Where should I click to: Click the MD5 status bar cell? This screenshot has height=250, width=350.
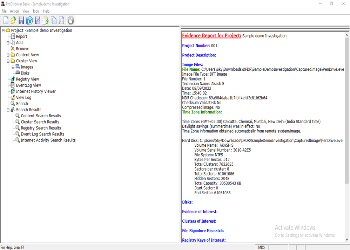[261, 247]
